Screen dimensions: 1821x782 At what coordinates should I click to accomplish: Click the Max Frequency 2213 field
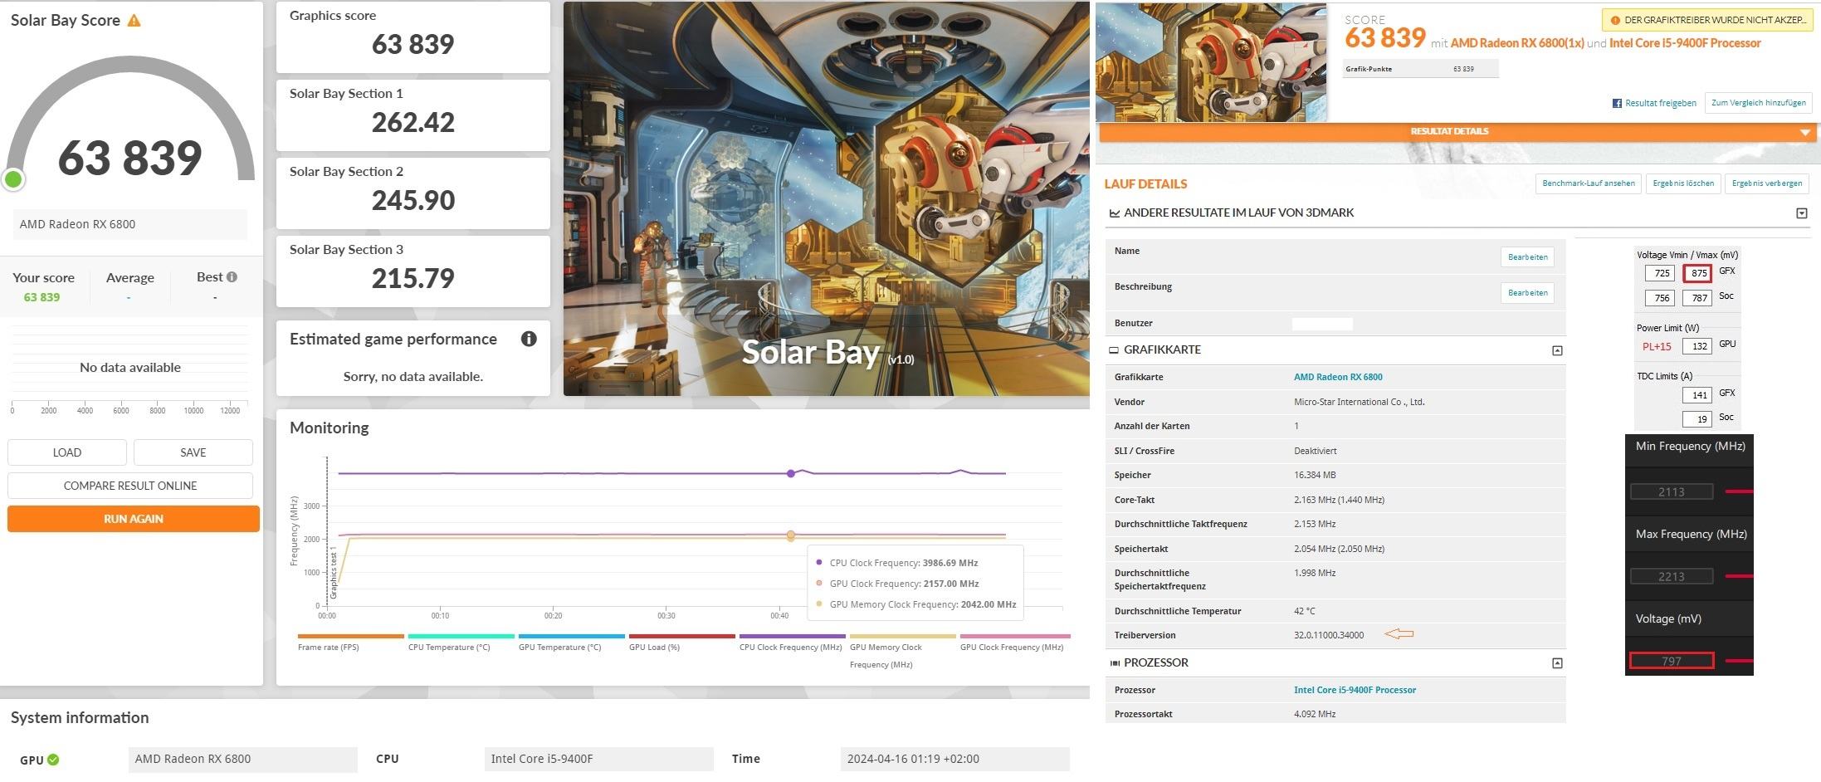[x=1672, y=577]
